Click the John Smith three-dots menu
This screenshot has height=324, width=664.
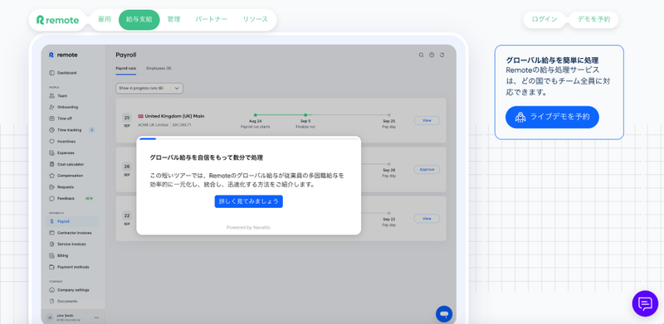point(96,317)
